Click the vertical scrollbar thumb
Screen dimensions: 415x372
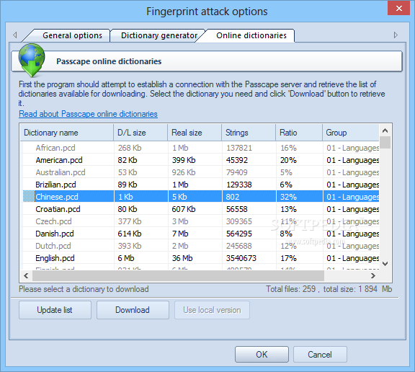pyautogui.click(x=385, y=143)
